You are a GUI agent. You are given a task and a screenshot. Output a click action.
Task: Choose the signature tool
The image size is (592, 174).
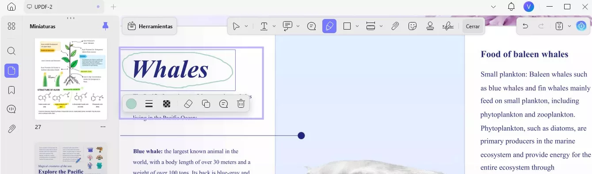pos(448,26)
